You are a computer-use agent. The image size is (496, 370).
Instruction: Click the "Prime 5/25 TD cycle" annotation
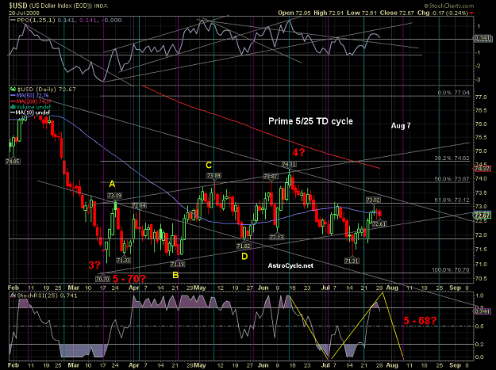tap(310, 121)
